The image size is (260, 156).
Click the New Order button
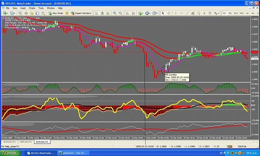(56, 13)
